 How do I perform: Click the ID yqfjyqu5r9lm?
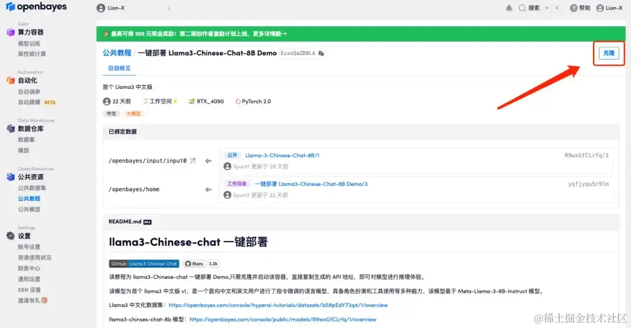coord(588,184)
